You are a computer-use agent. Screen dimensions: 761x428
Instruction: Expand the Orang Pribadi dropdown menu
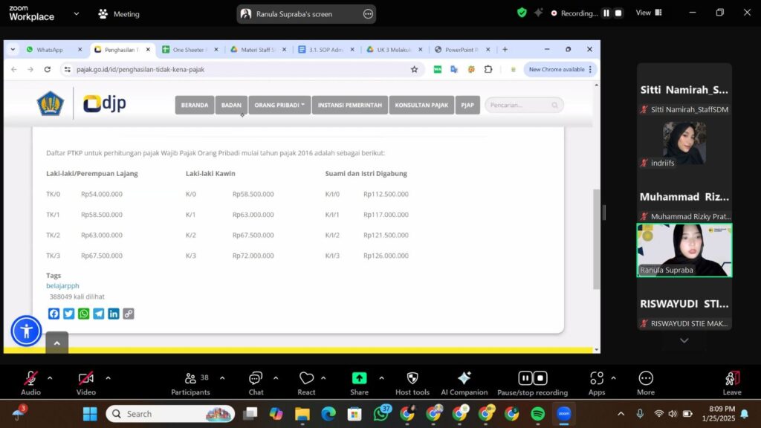[x=279, y=106]
